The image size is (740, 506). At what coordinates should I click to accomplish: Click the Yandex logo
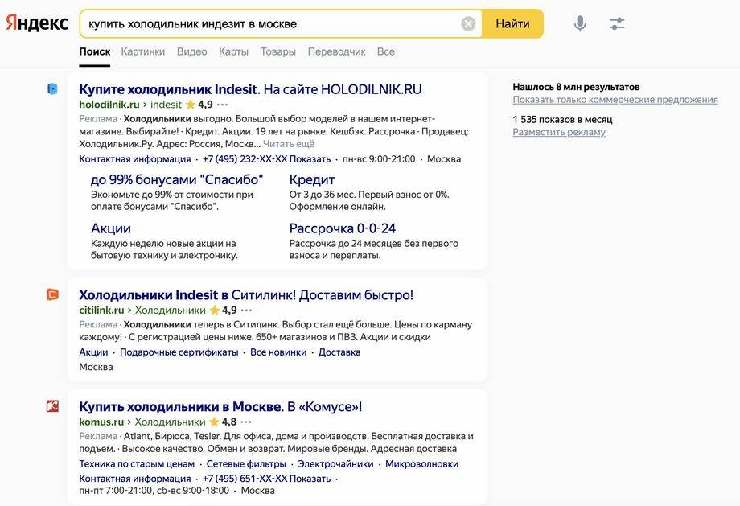(37, 23)
